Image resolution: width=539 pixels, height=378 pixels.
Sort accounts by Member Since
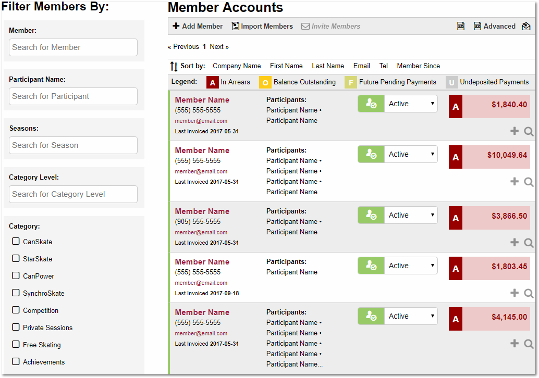click(419, 66)
